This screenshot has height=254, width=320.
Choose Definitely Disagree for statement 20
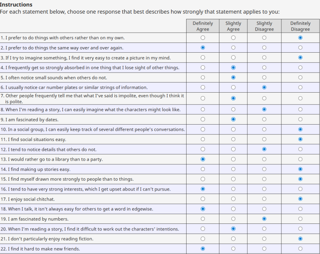click(300, 229)
